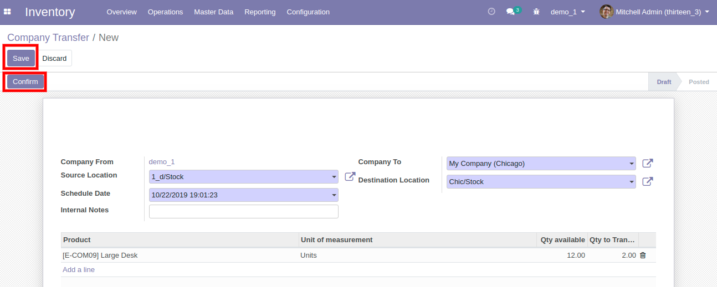Open the Operations menu

point(165,12)
